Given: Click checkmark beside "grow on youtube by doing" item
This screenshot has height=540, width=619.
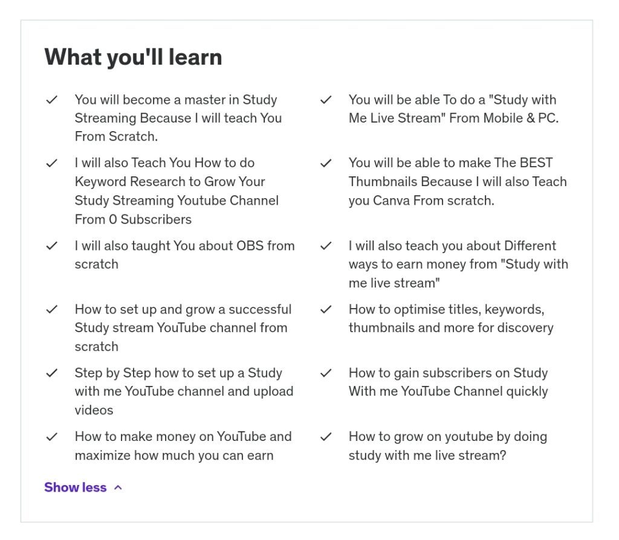Looking at the screenshot, I should [x=326, y=437].
